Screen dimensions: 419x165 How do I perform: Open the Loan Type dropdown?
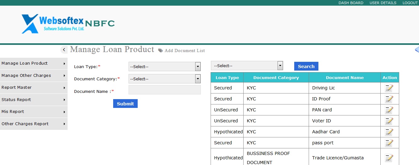(164, 67)
